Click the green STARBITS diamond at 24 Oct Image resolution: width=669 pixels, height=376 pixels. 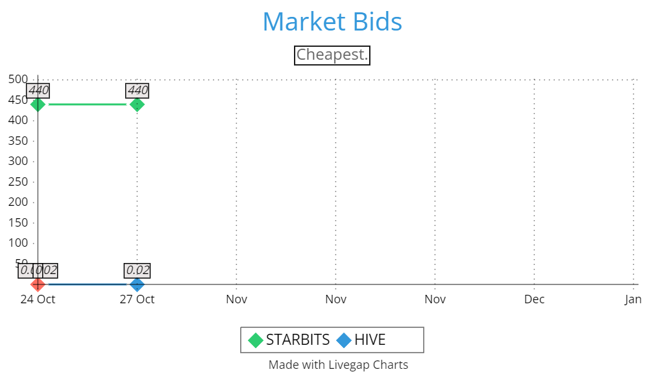tap(38, 104)
